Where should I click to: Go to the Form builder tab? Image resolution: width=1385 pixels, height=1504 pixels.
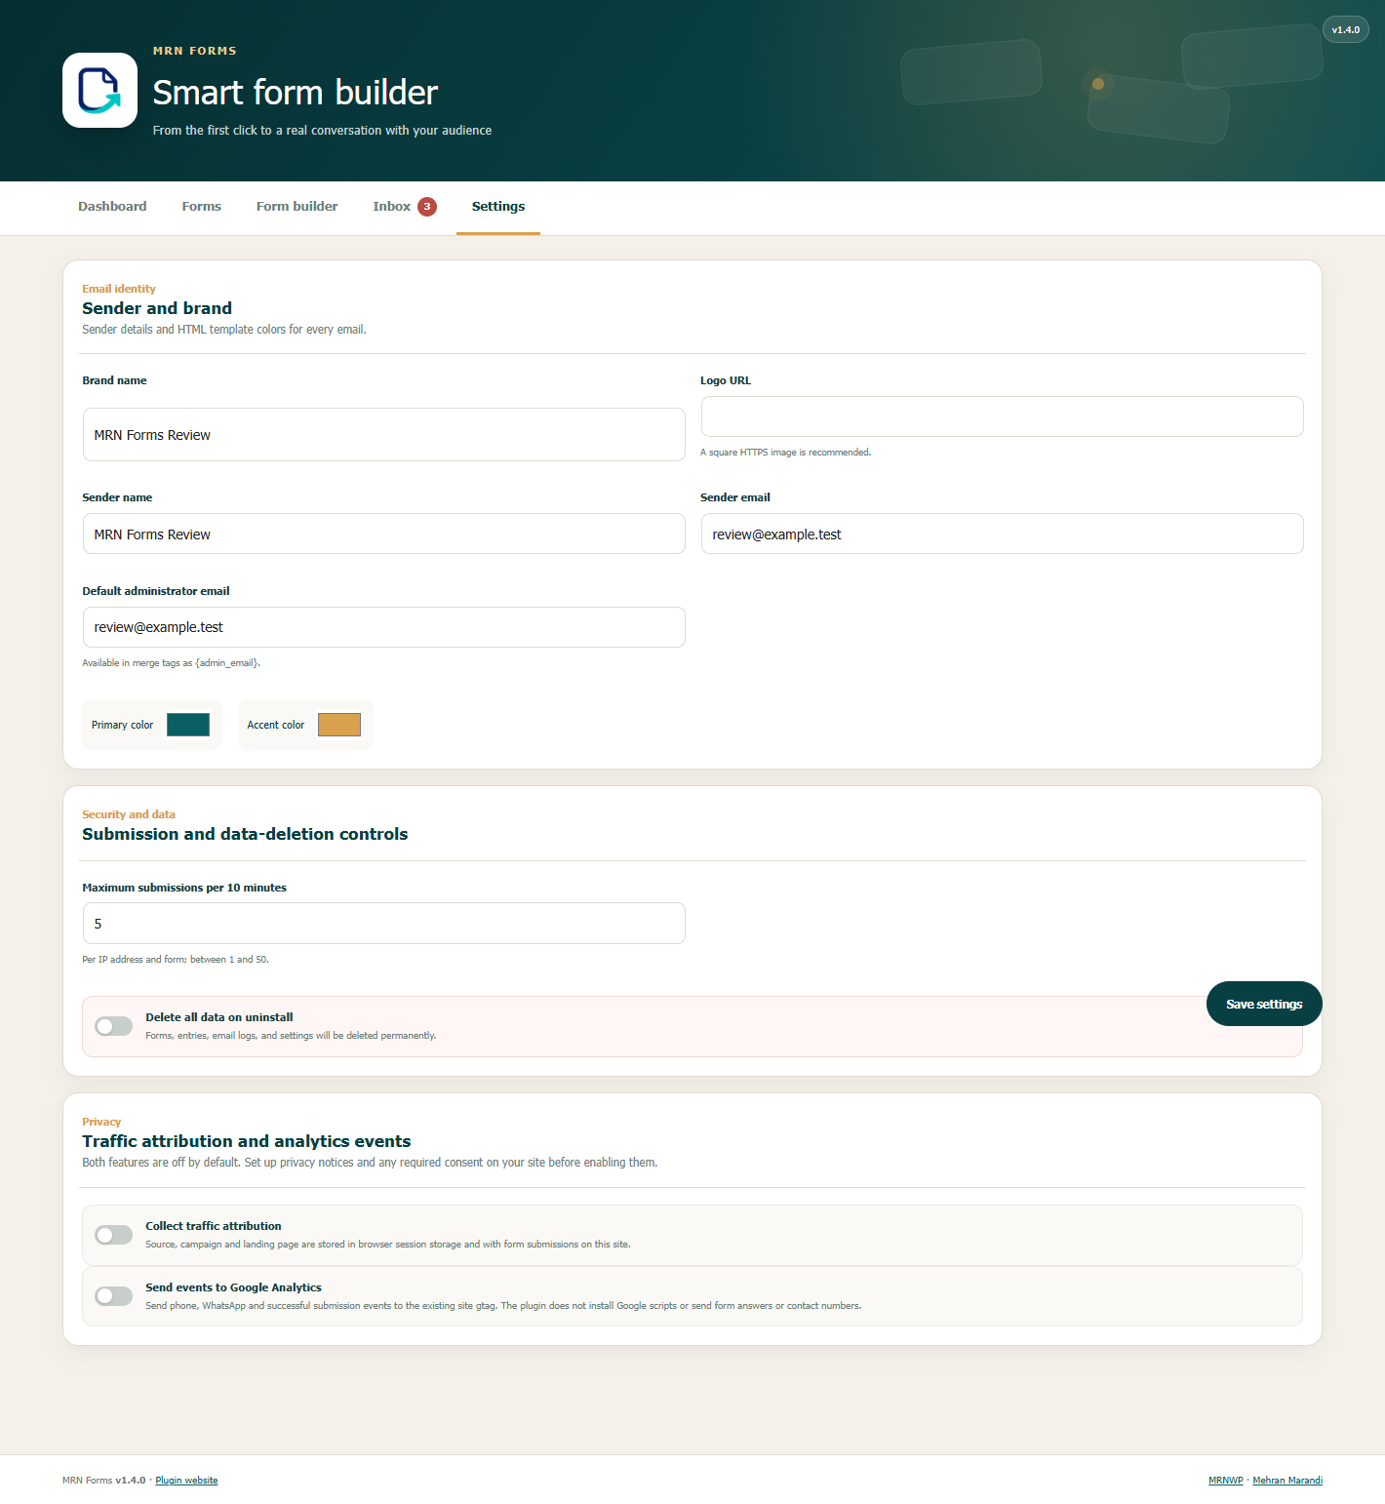click(297, 207)
